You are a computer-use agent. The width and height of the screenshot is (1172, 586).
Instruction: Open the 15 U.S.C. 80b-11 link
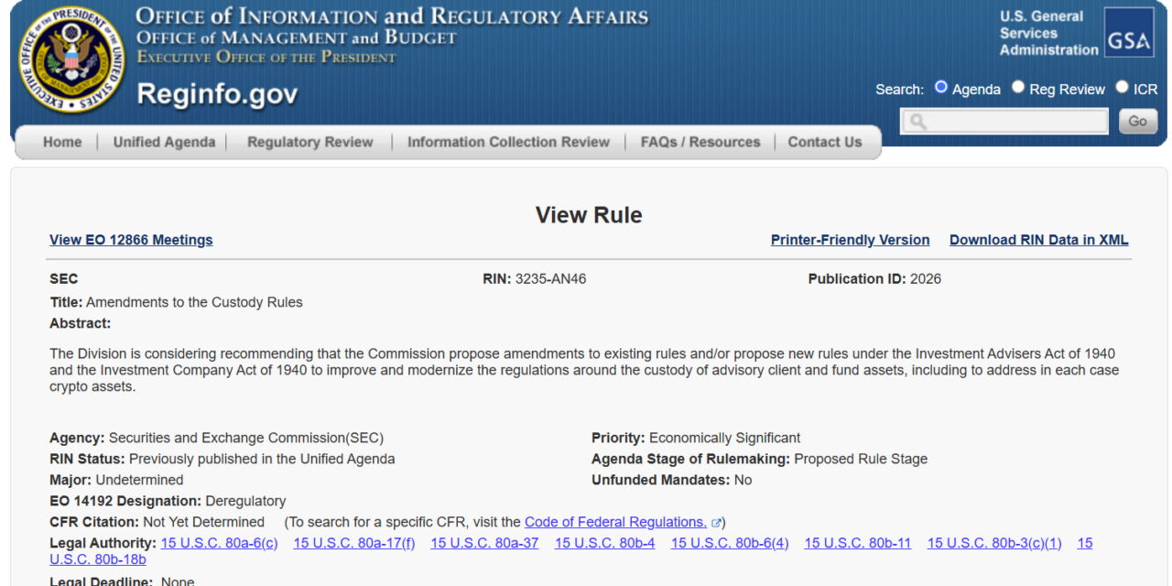(x=858, y=543)
